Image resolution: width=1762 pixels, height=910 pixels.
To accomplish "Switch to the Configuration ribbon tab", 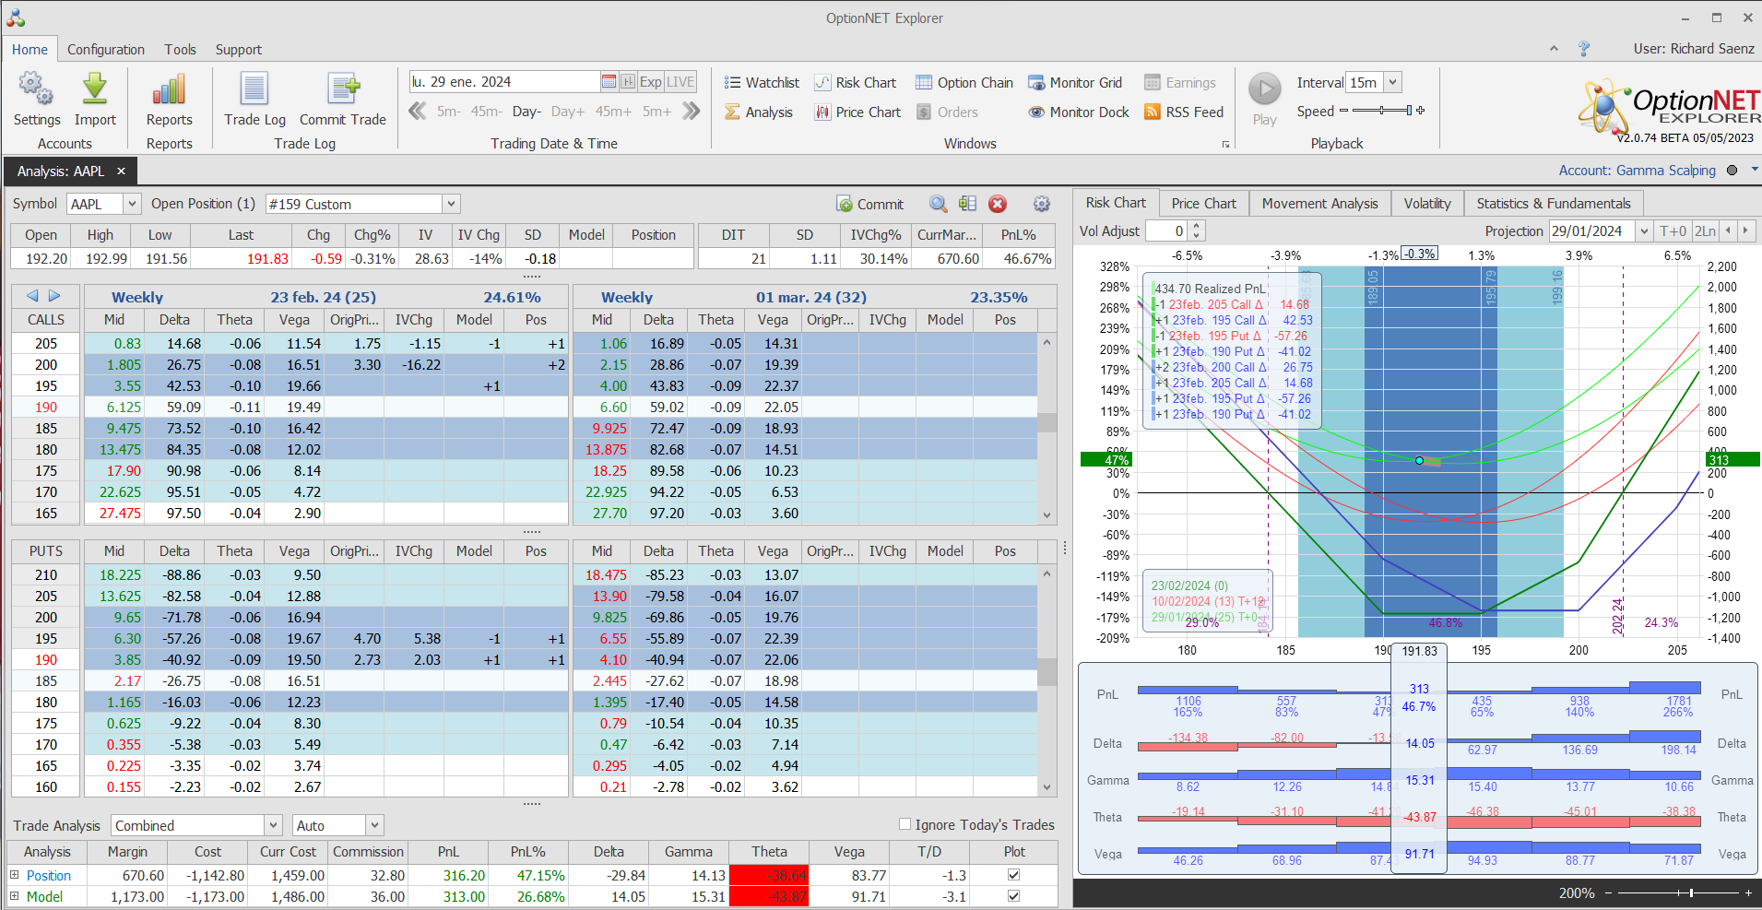I will pos(106,50).
